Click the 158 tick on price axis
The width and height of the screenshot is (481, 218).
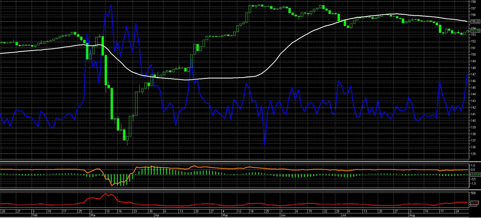(x=474, y=2)
